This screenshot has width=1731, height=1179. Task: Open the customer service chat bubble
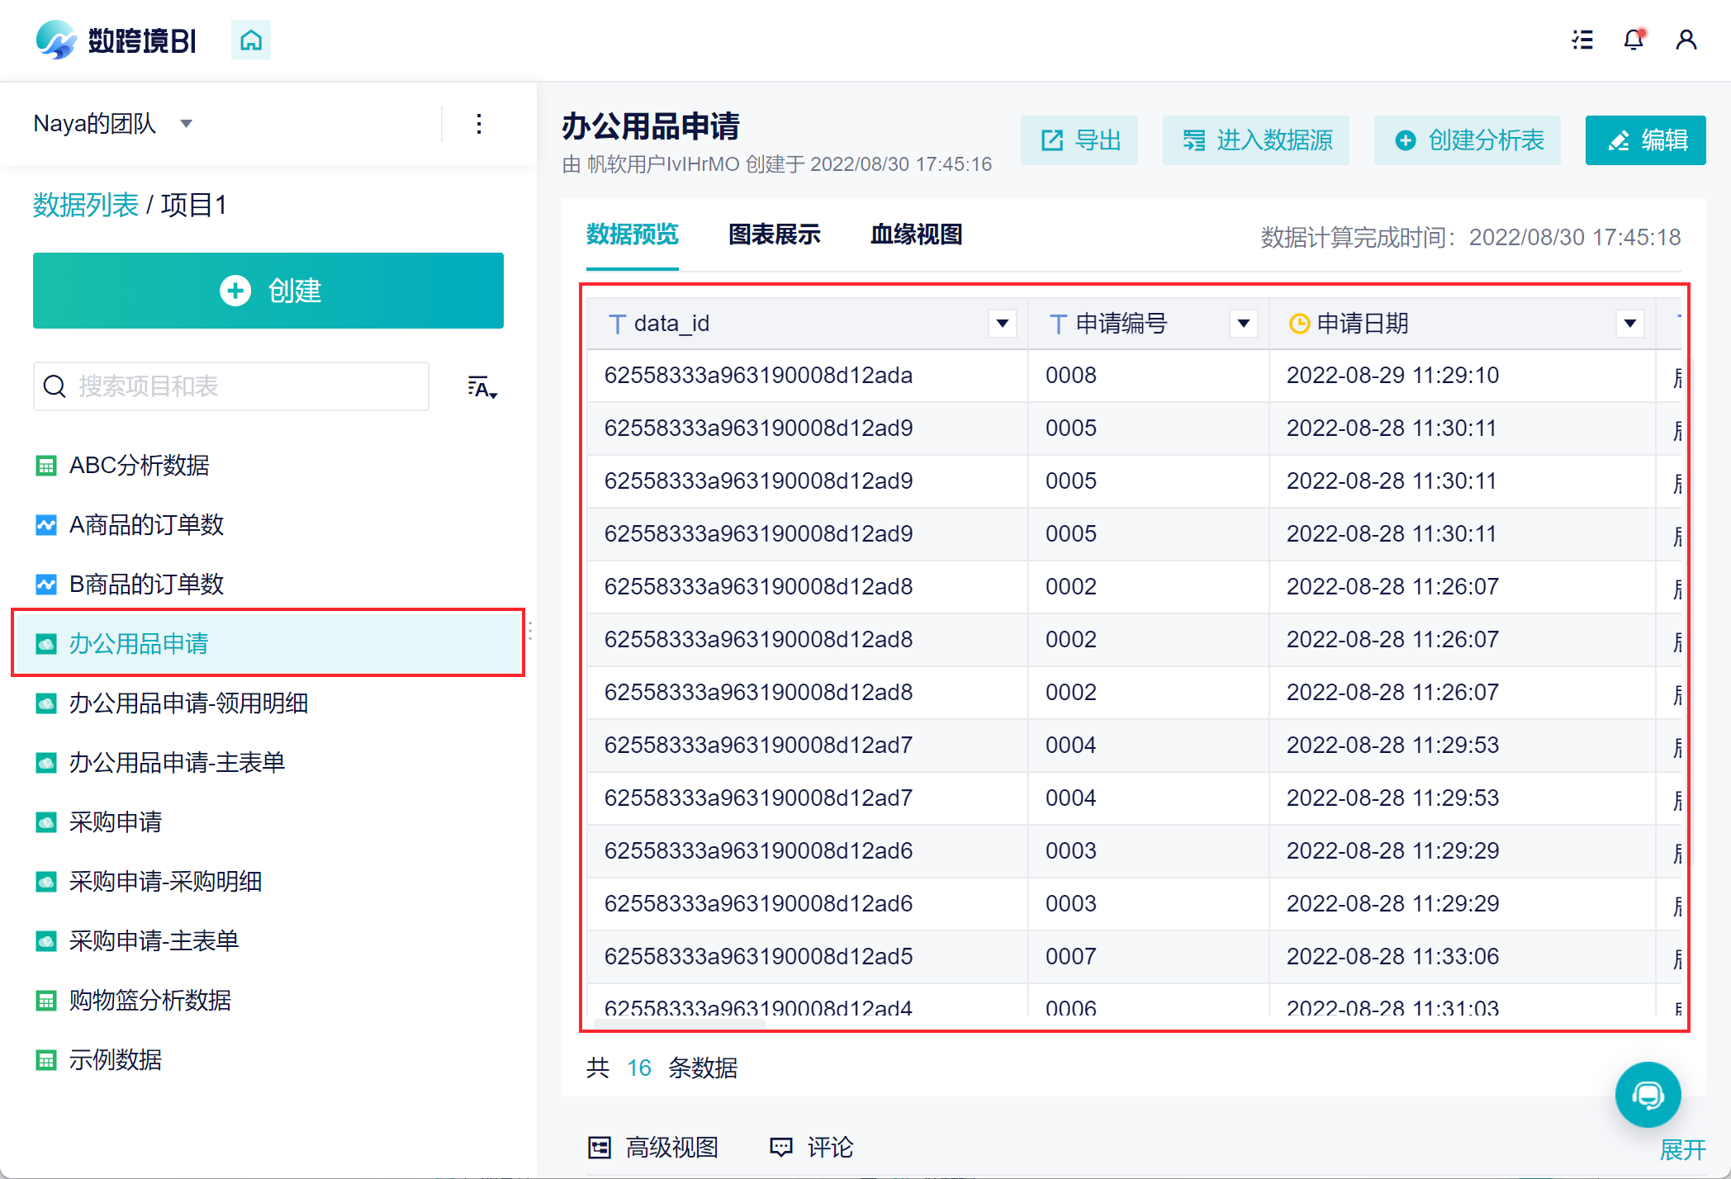coord(1648,1095)
